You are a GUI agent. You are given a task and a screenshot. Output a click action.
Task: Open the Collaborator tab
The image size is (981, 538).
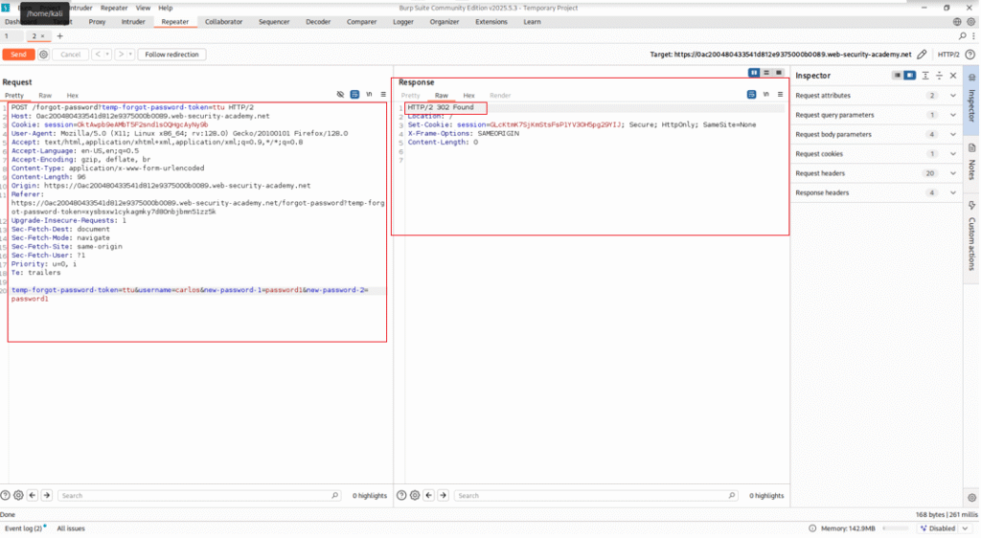click(223, 22)
